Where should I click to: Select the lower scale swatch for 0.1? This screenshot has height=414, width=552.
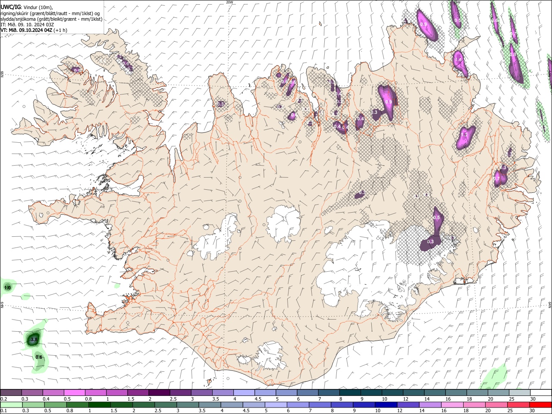(x=11, y=405)
